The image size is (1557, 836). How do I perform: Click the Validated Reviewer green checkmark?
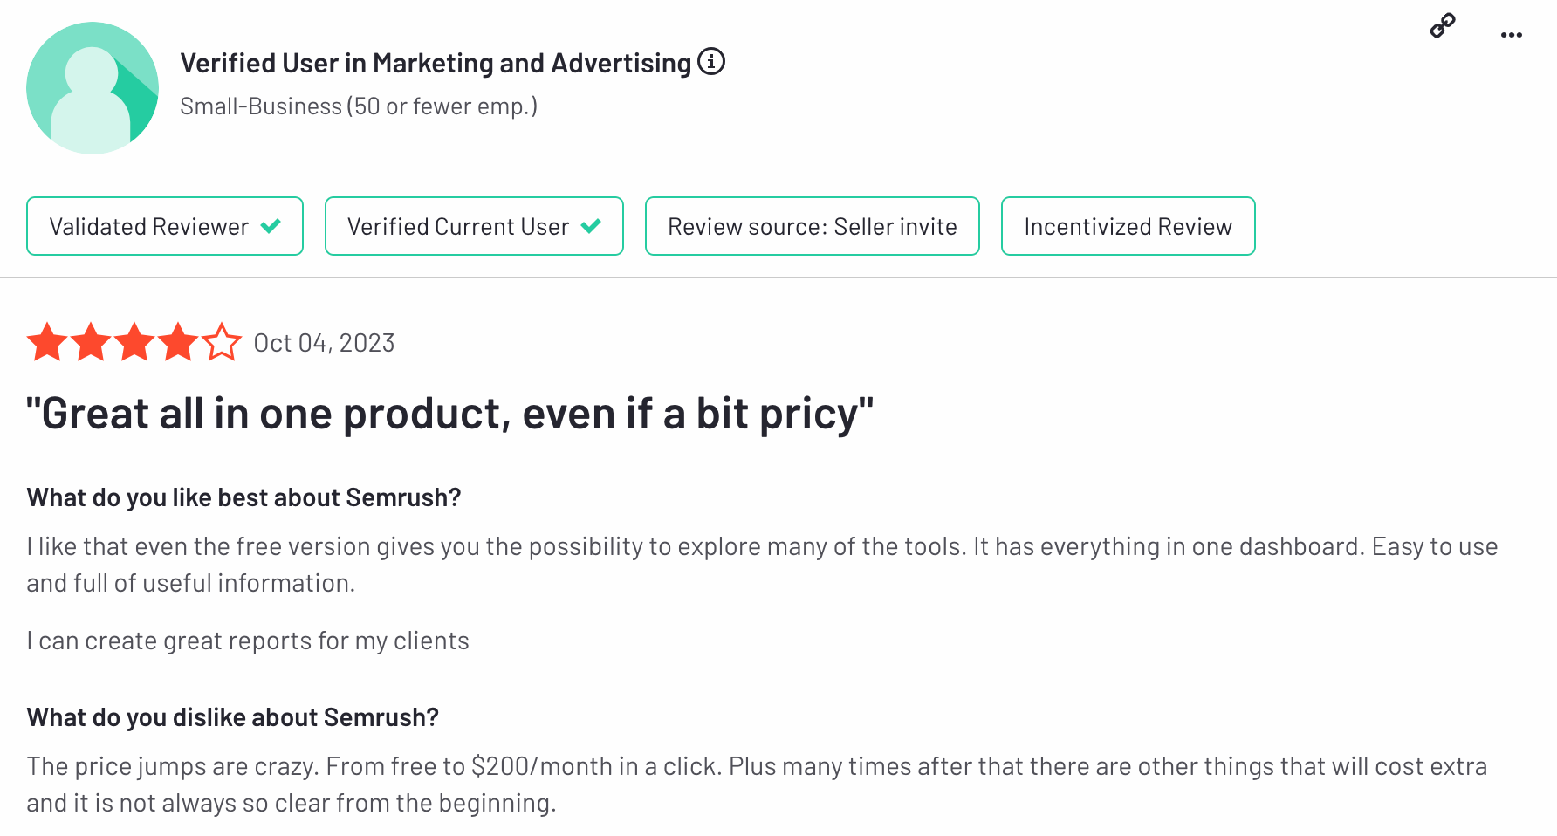[271, 226]
